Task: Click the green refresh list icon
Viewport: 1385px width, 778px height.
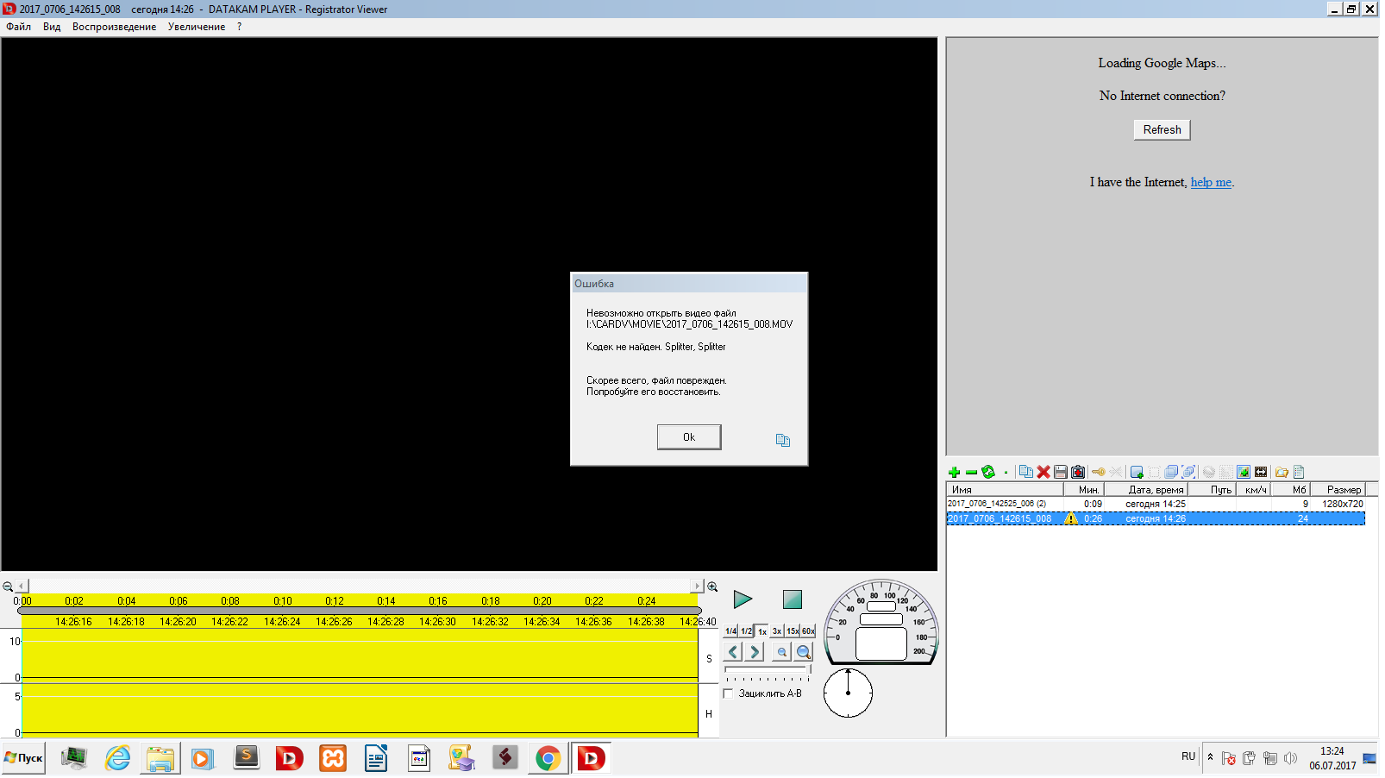Action: tap(988, 472)
